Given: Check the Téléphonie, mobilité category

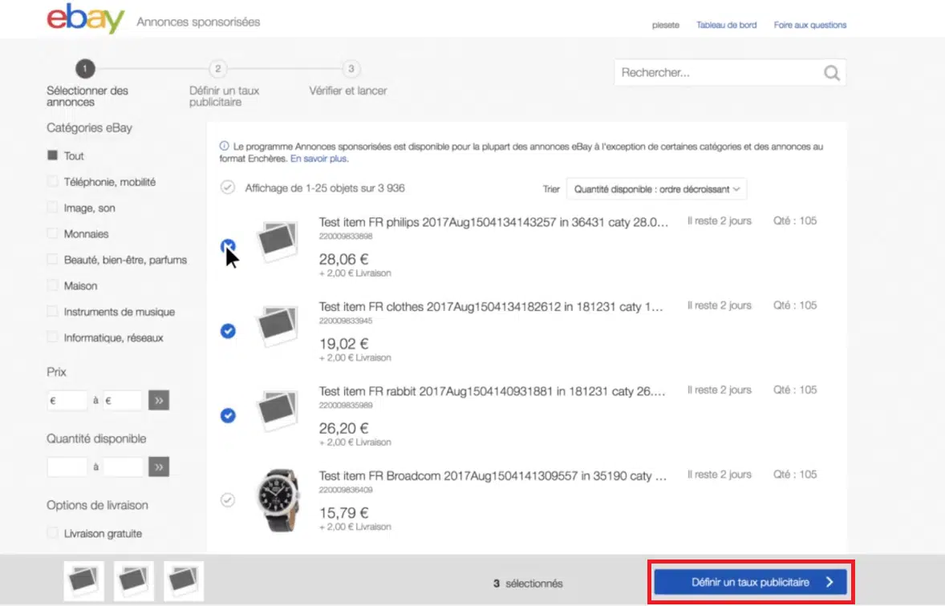Looking at the screenshot, I should [53, 182].
